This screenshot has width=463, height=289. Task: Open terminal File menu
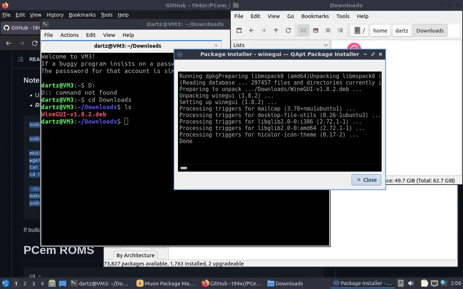[x=48, y=35]
